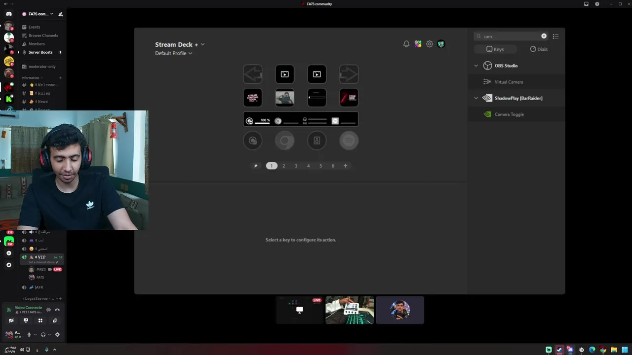
Task: Toggle the actions list view icon
Action: [x=555, y=36]
